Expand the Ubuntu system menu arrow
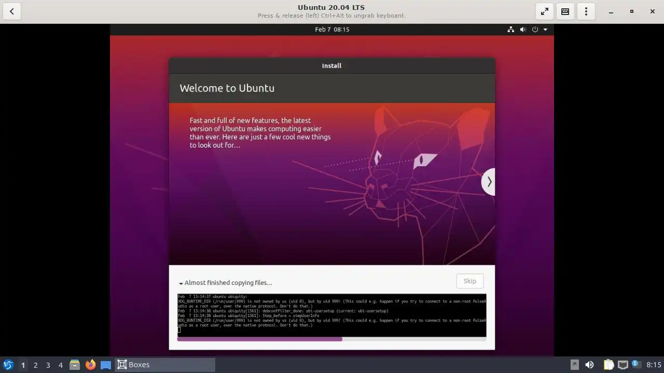The height and width of the screenshot is (373, 664). point(545,30)
